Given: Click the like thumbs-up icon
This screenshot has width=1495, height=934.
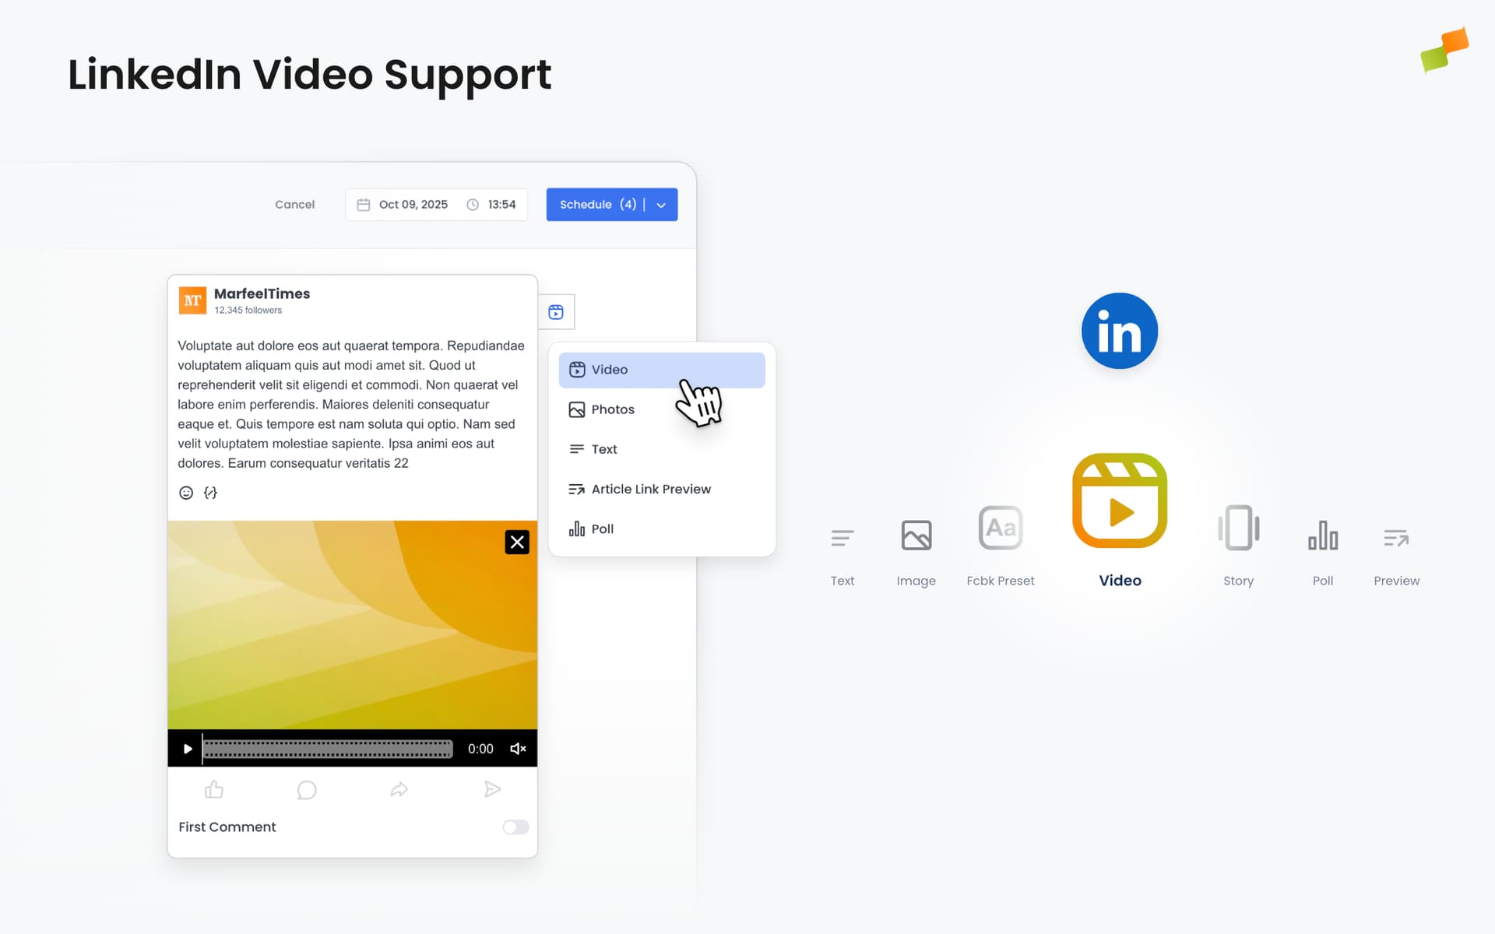Looking at the screenshot, I should click(x=214, y=790).
